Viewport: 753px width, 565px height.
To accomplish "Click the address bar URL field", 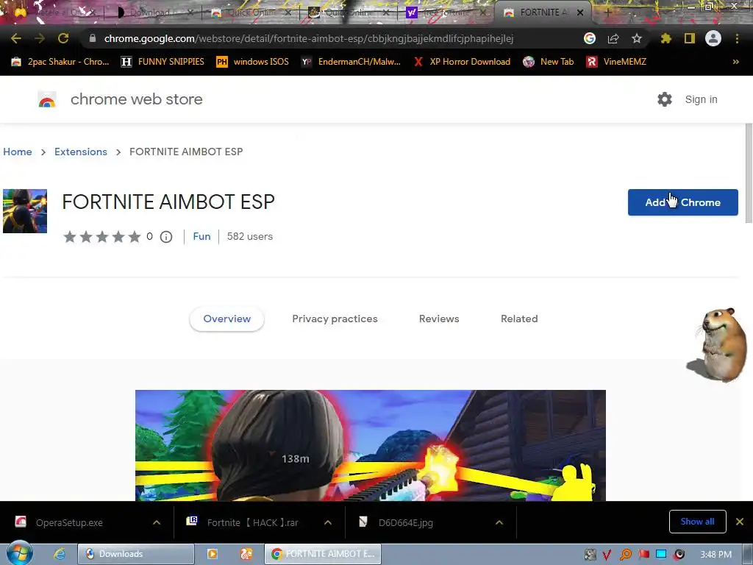I will point(309,38).
